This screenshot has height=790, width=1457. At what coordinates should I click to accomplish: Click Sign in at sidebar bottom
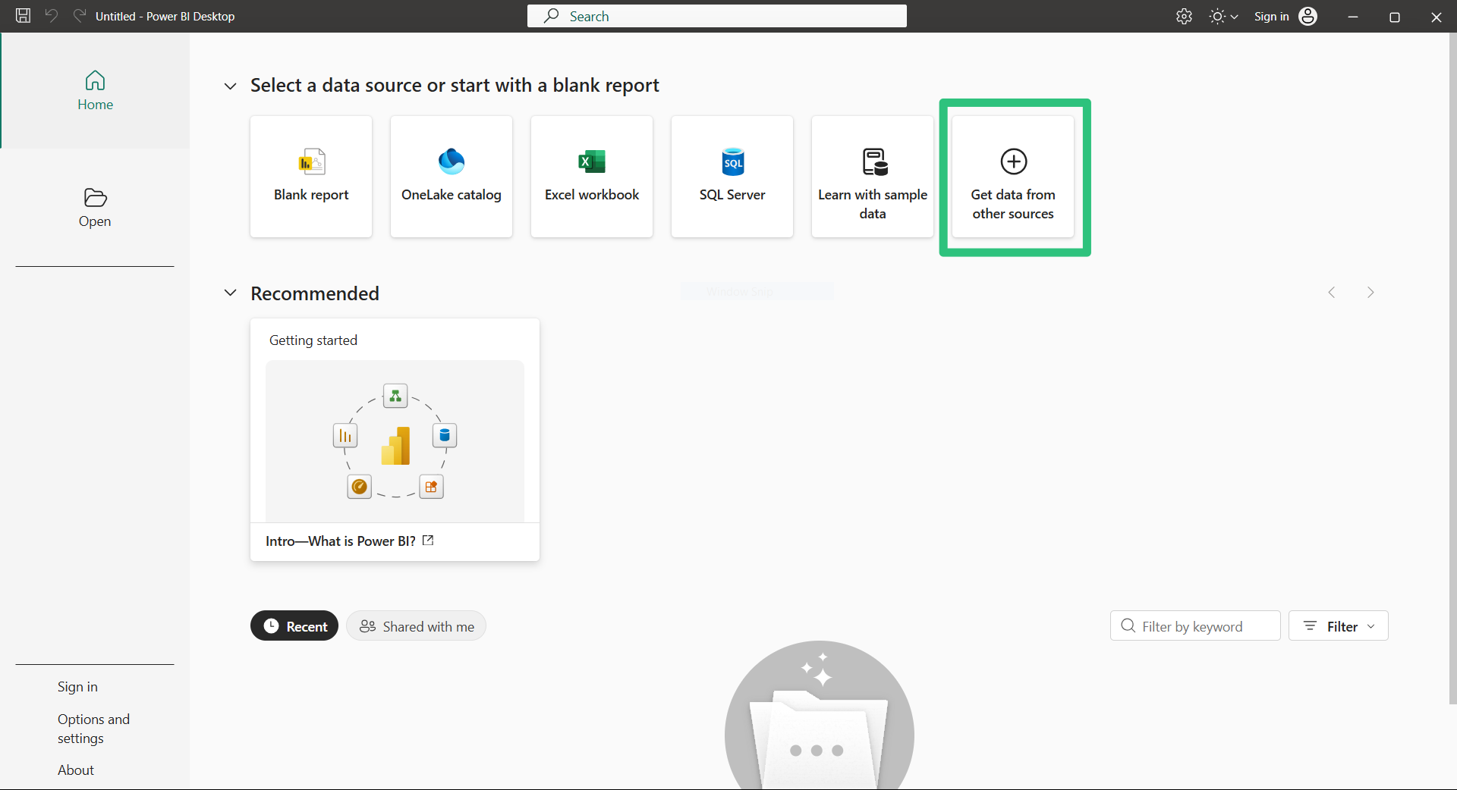pos(77,687)
